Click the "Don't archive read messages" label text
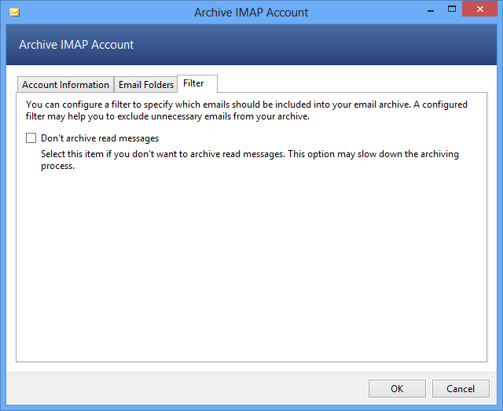 pyautogui.click(x=100, y=138)
